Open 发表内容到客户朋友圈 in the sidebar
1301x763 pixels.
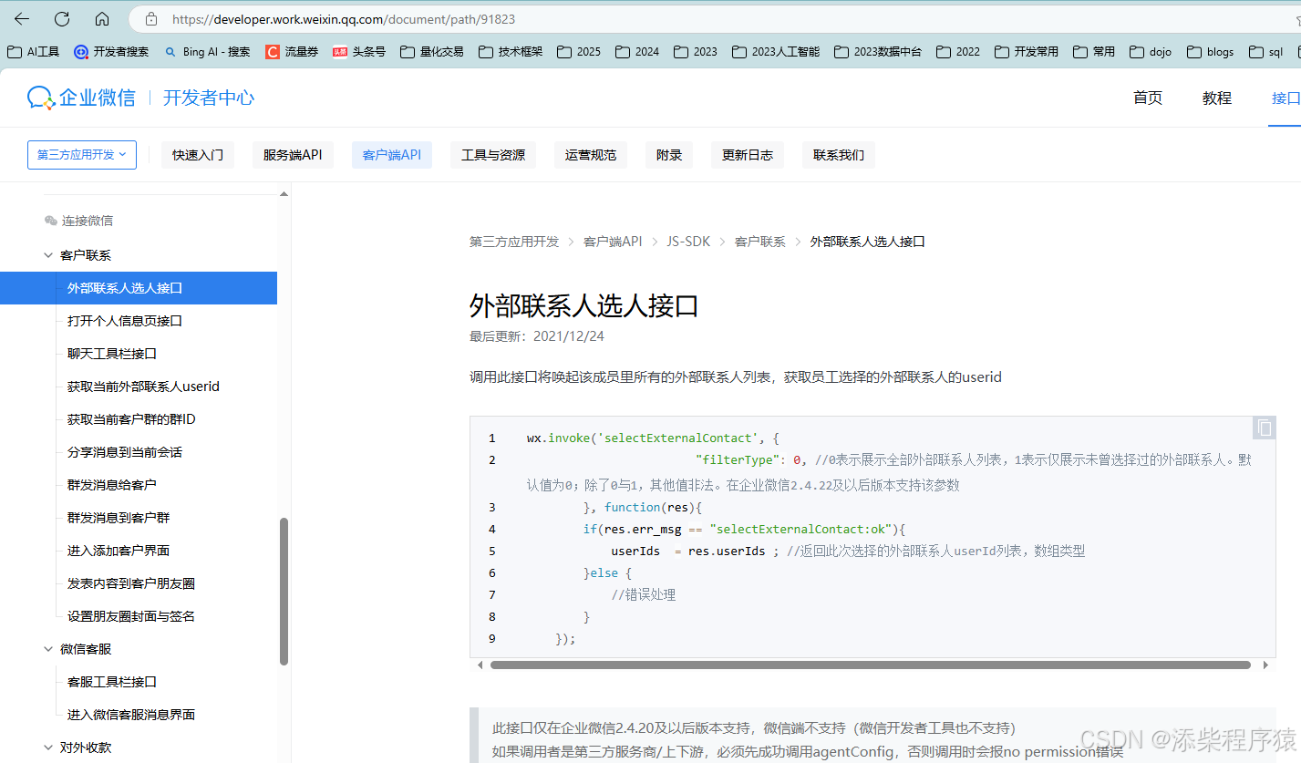131,583
